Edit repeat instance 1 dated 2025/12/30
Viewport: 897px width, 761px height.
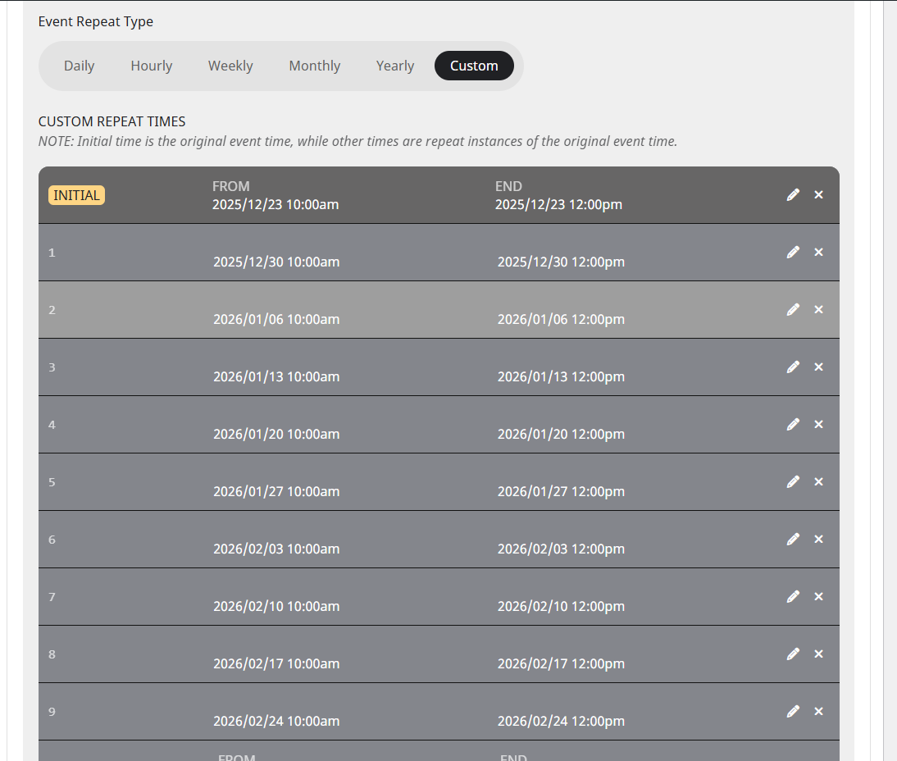[793, 252]
